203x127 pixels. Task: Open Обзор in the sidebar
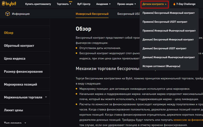coord(9,33)
